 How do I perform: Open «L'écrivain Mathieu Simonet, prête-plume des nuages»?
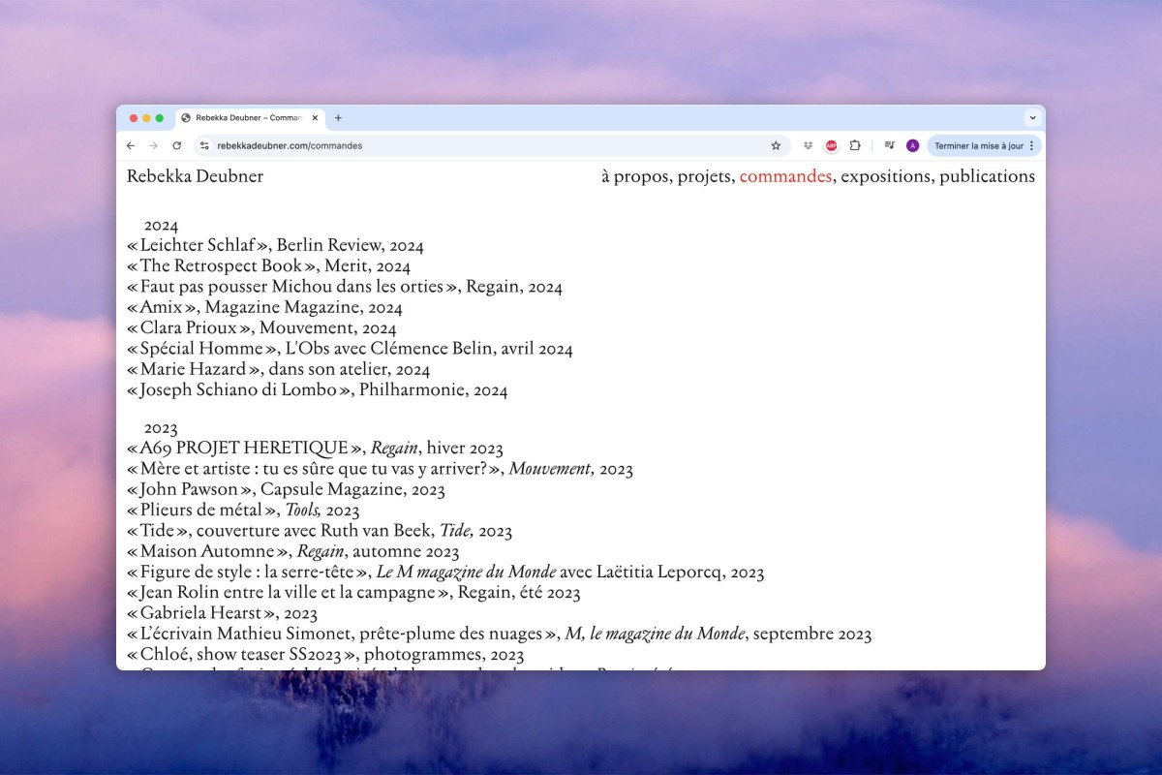pyautogui.click(x=499, y=635)
